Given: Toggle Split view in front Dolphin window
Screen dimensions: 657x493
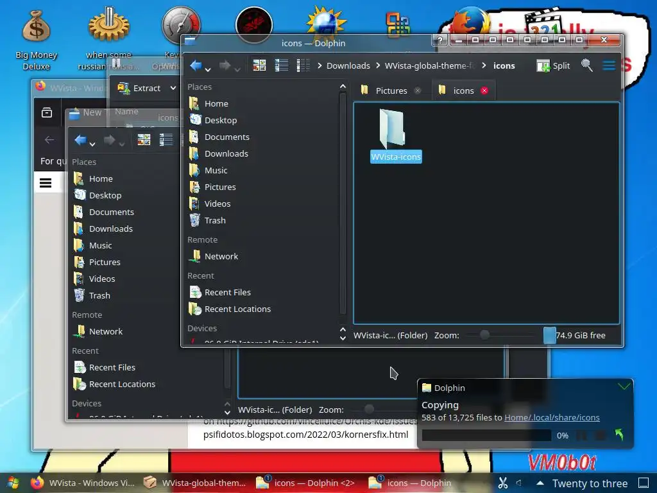Looking at the screenshot, I should pyautogui.click(x=553, y=65).
